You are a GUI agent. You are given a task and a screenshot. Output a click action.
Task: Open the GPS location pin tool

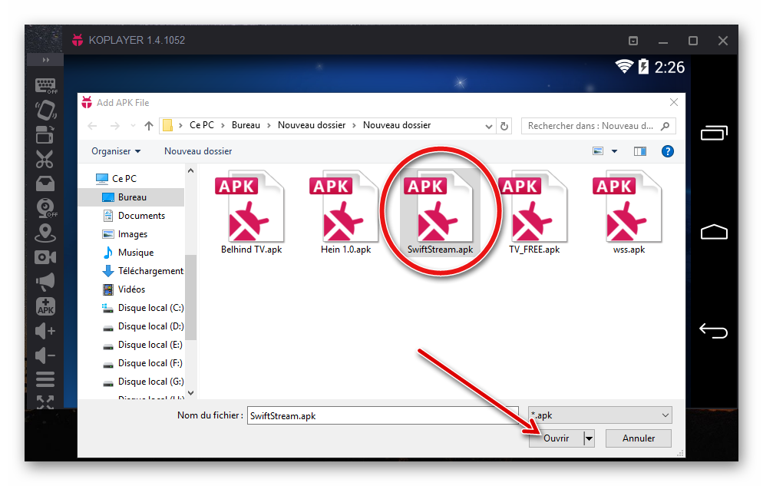(x=45, y=233)
